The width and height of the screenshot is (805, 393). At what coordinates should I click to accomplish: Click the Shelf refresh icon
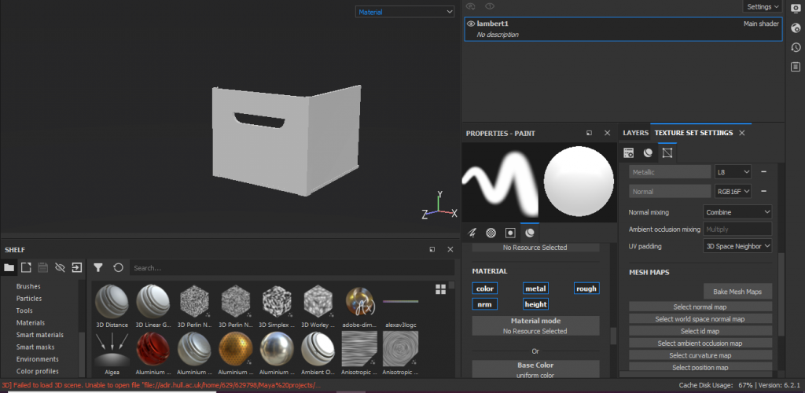pos(118,268)
